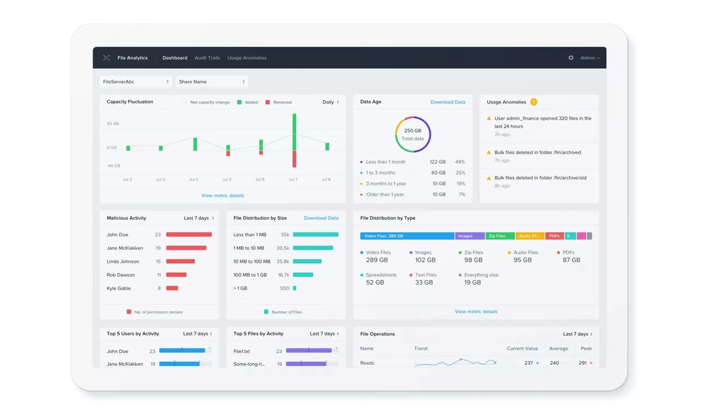Expand the Share Name dropdown
The image size is (701, 420).
[x=211, y=81]
